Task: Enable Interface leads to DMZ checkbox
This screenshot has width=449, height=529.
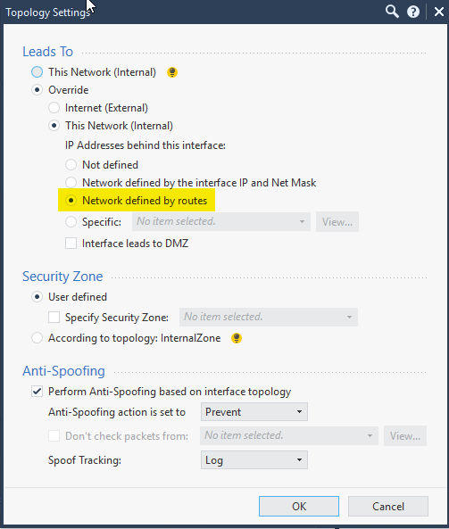Action: tap(71, 244)
